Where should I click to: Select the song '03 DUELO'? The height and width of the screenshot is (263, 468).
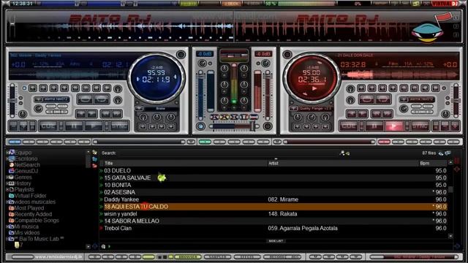pyautogui.click(x=273, y=170)
